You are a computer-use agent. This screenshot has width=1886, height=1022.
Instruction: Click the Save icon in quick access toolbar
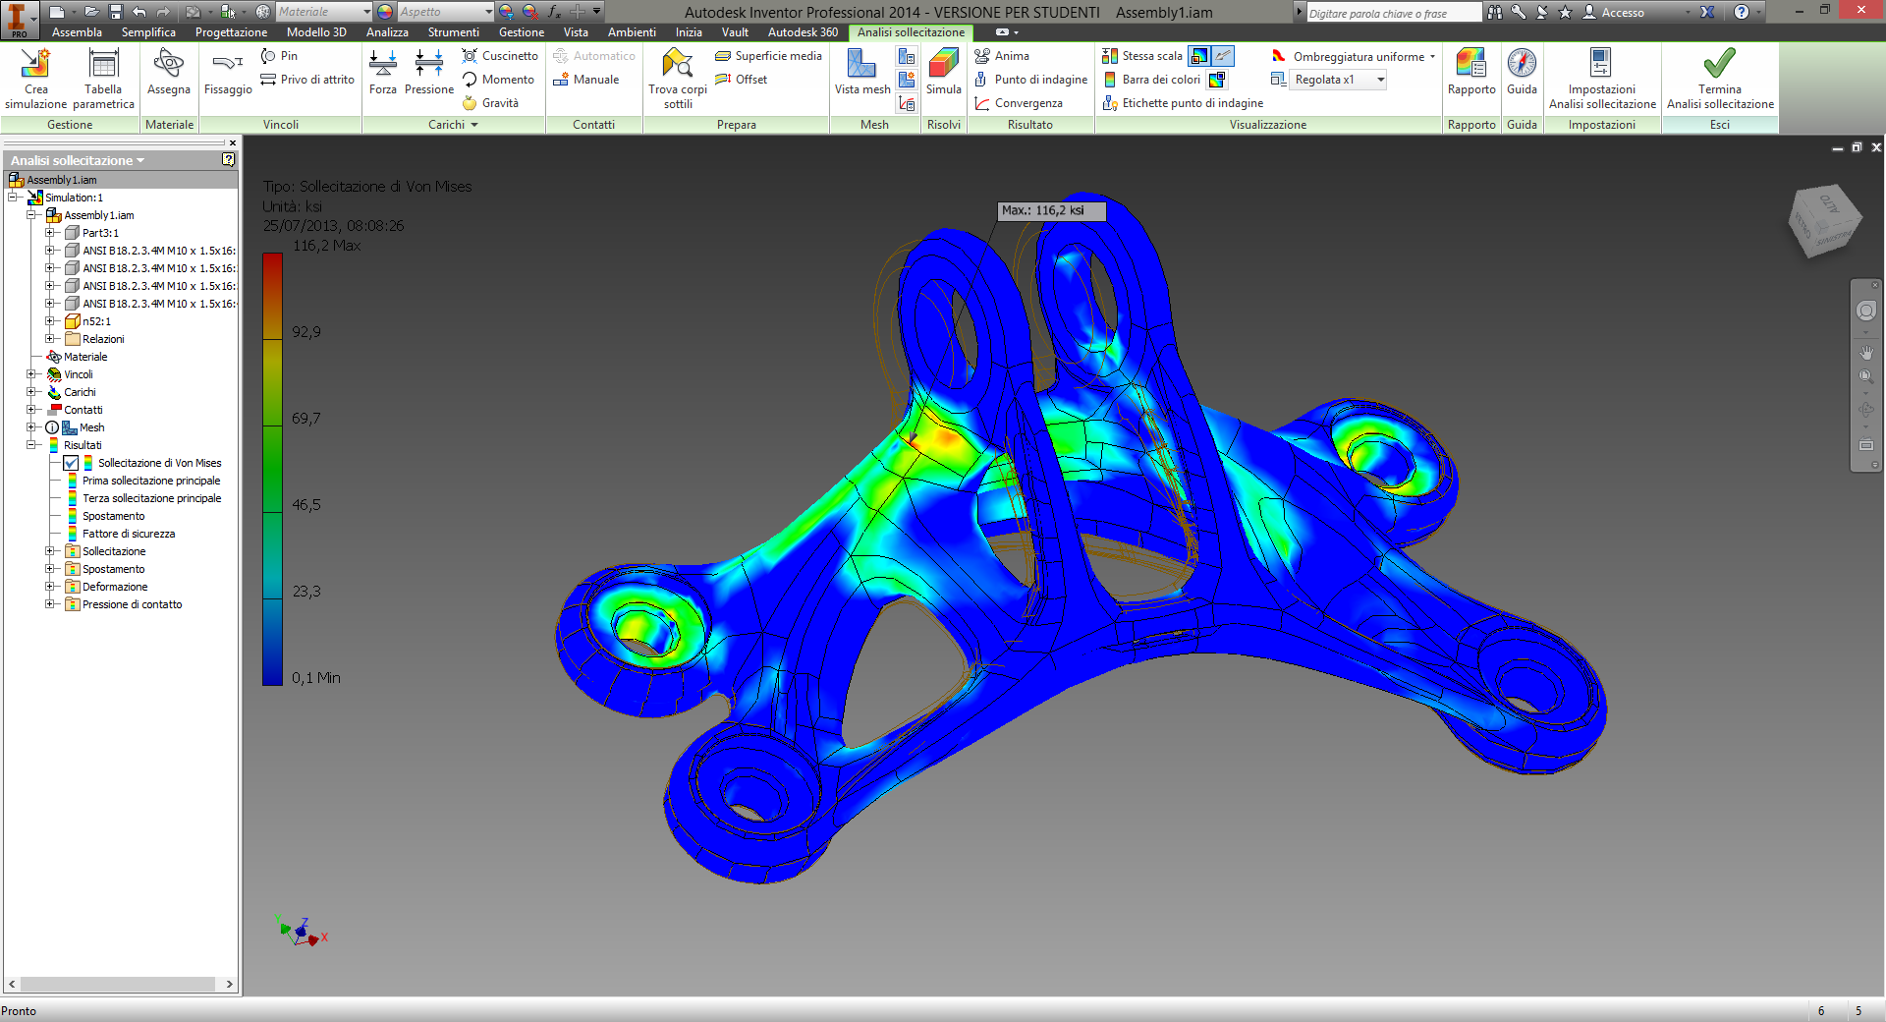(116, 12)
